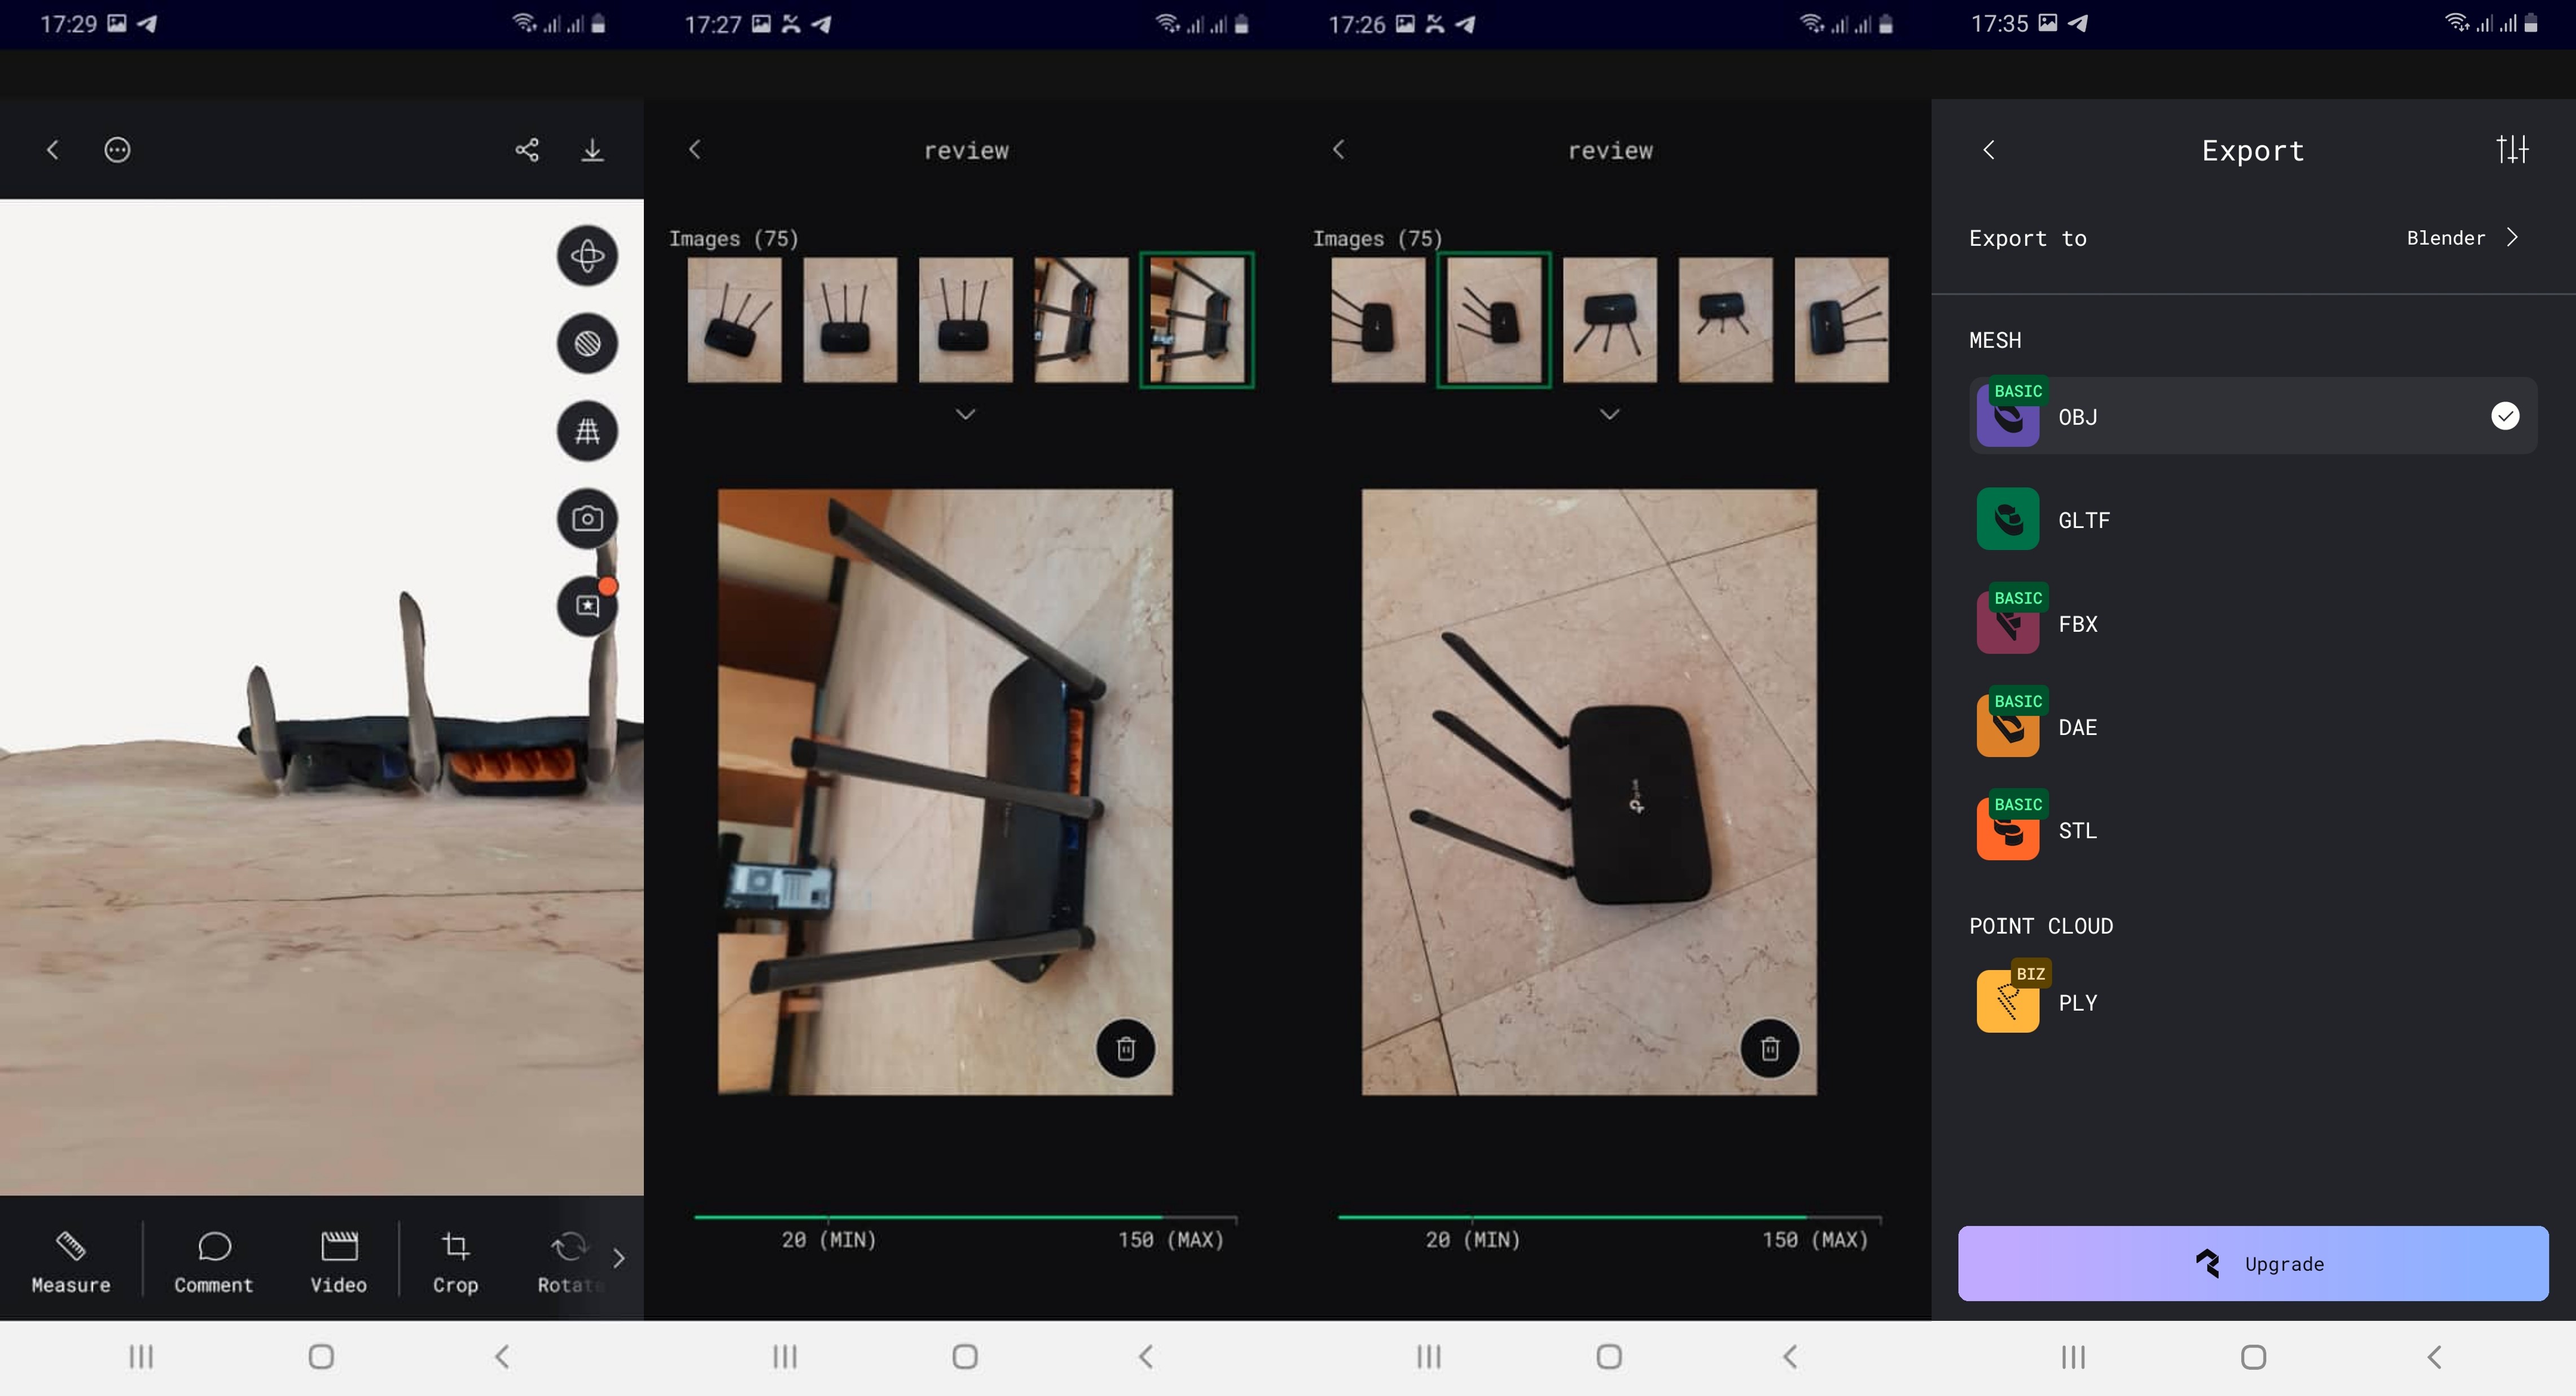Delete the top-view router photo

coord(1770,1048)
